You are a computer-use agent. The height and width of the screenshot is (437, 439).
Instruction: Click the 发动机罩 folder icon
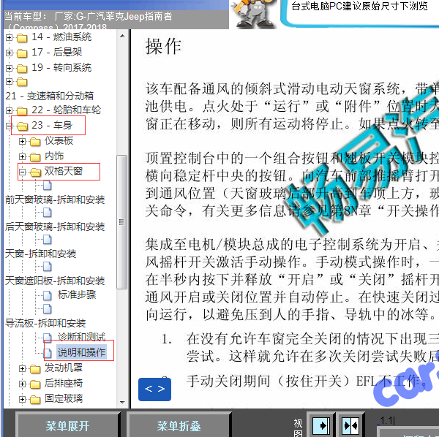35,369
